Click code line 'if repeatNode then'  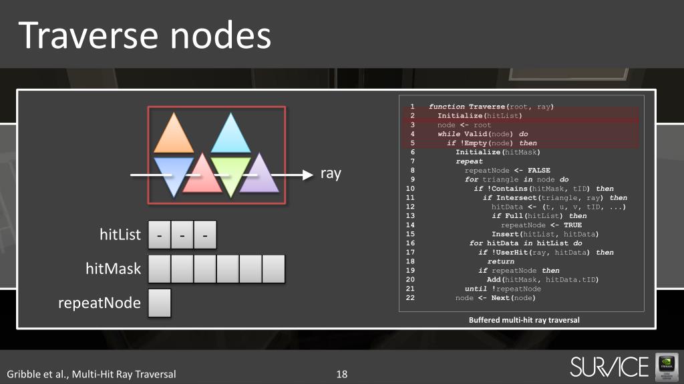tap(518, 271)
